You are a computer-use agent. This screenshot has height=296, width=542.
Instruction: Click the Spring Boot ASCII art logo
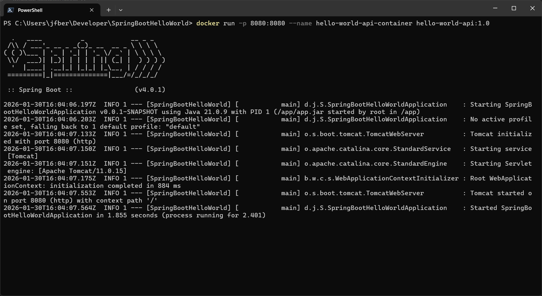[x=84, y=58]
